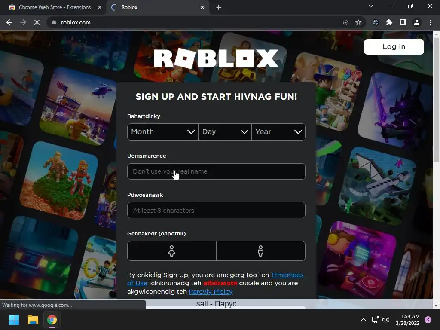Select the female gender option
Viewport: 440px width, 330px height.
172,251
